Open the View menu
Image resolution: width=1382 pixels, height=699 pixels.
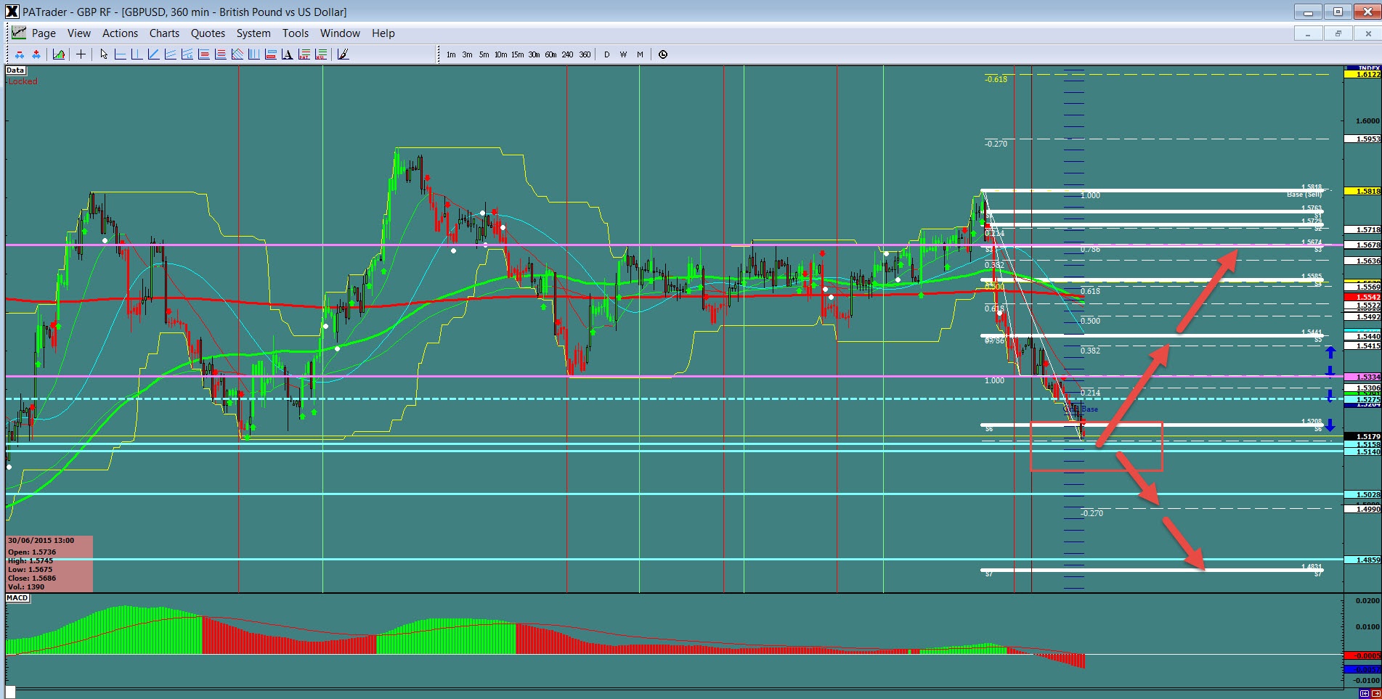[79, 33]
